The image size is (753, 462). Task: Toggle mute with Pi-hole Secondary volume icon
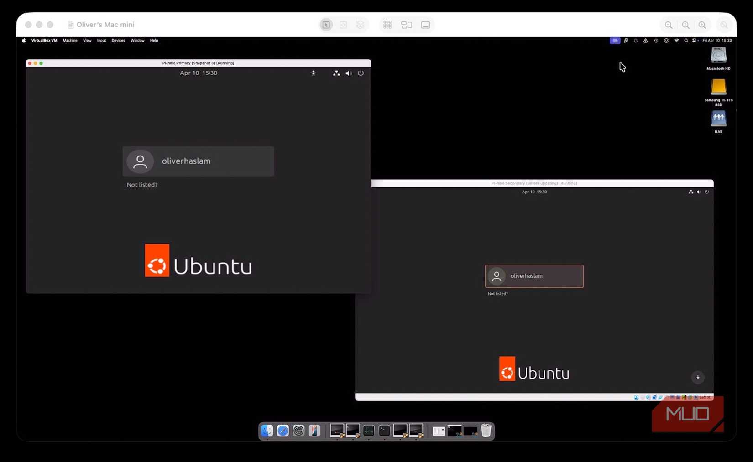(699, 192)
